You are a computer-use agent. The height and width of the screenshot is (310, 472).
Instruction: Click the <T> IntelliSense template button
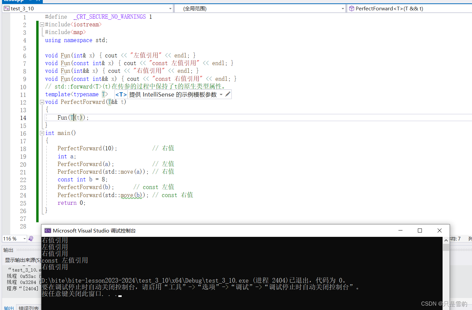[121, 95]
